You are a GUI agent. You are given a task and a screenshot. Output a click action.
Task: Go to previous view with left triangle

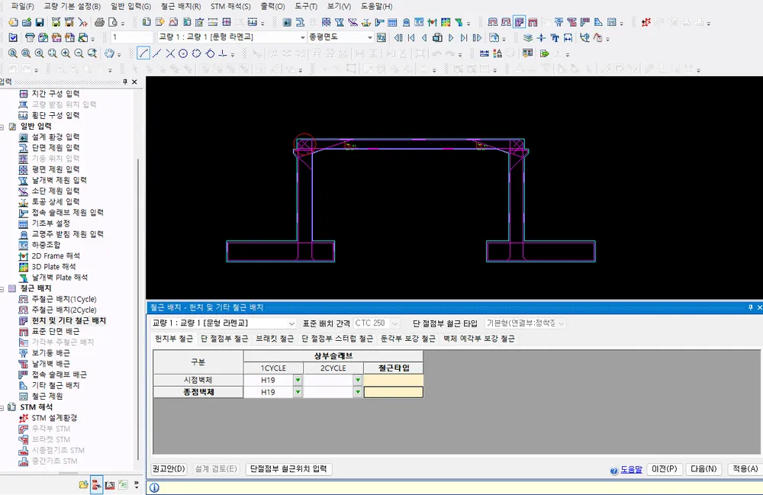(424, 37)
